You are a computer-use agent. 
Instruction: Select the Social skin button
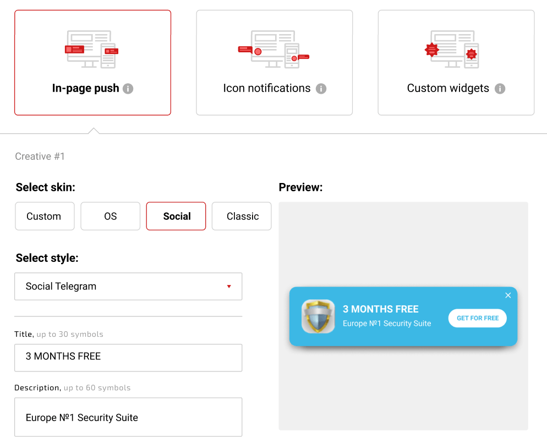pyautogui.click(x=176, y=216)
